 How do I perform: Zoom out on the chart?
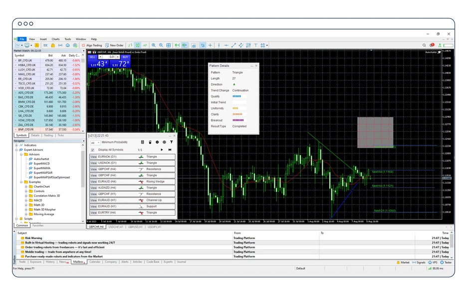pyautogui.click(x=161, y=45)
